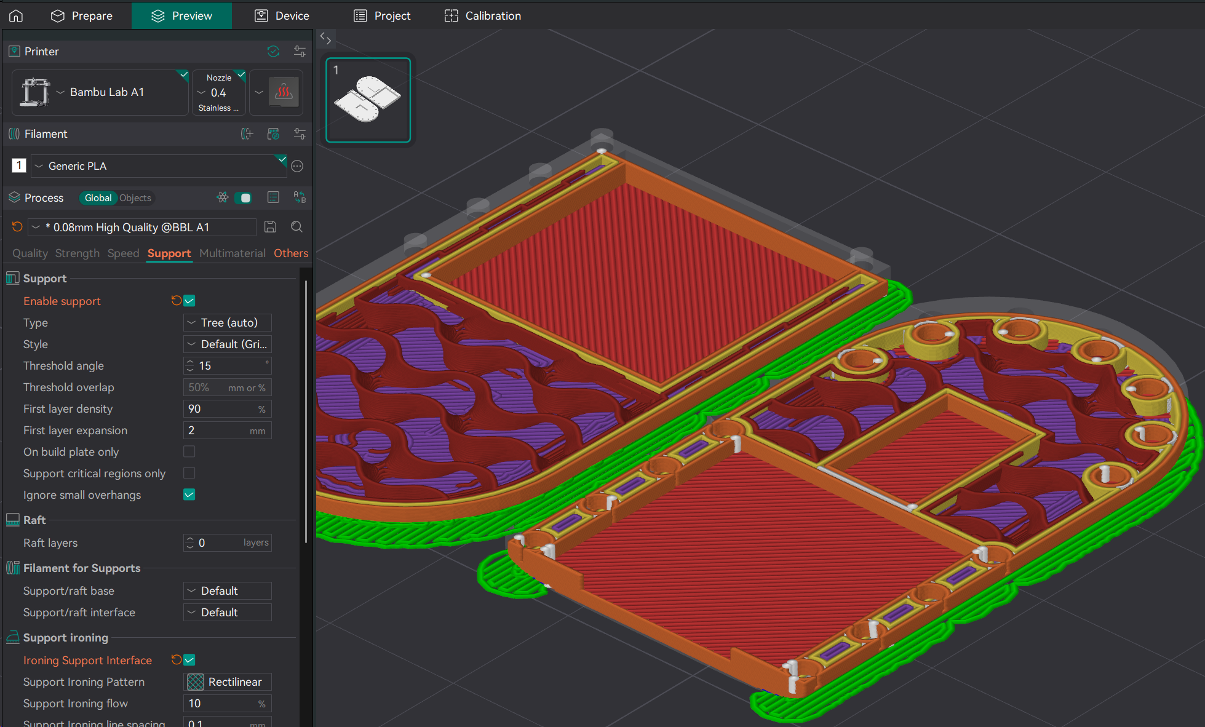This screenshot has width=1205, height=727.
Task: Select plate 1 thumbnail
Action: 368,100
